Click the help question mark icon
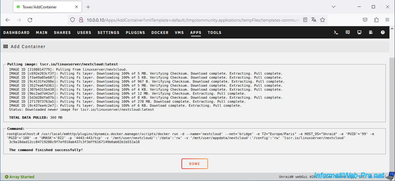 (383, 32)
